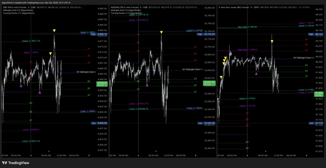Image resolution: width=326 pixels, height=168 pixels.
Task: Select Turning Points v1.1 indicator in NASDAQ panel
Action: pos(126,13)
